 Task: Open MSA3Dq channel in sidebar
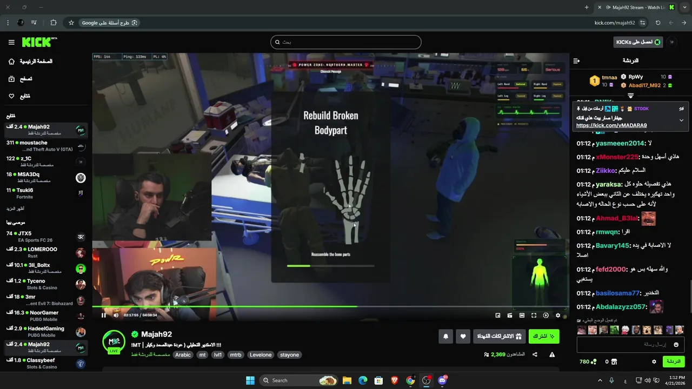point(45,178)
